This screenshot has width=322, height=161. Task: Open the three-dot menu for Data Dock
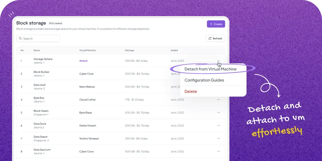click(x=218, y=125)
